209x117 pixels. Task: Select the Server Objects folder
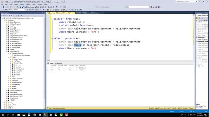pos(12,104)
